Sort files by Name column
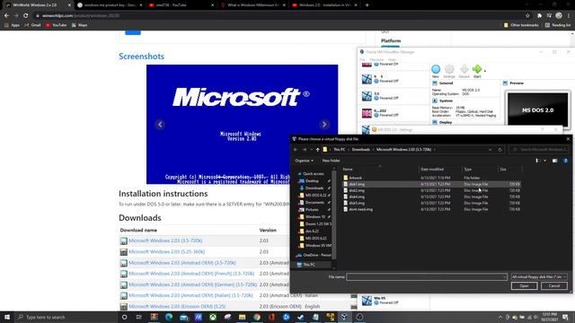The width and height of the screenshot is (575, 323). point(380,170)
